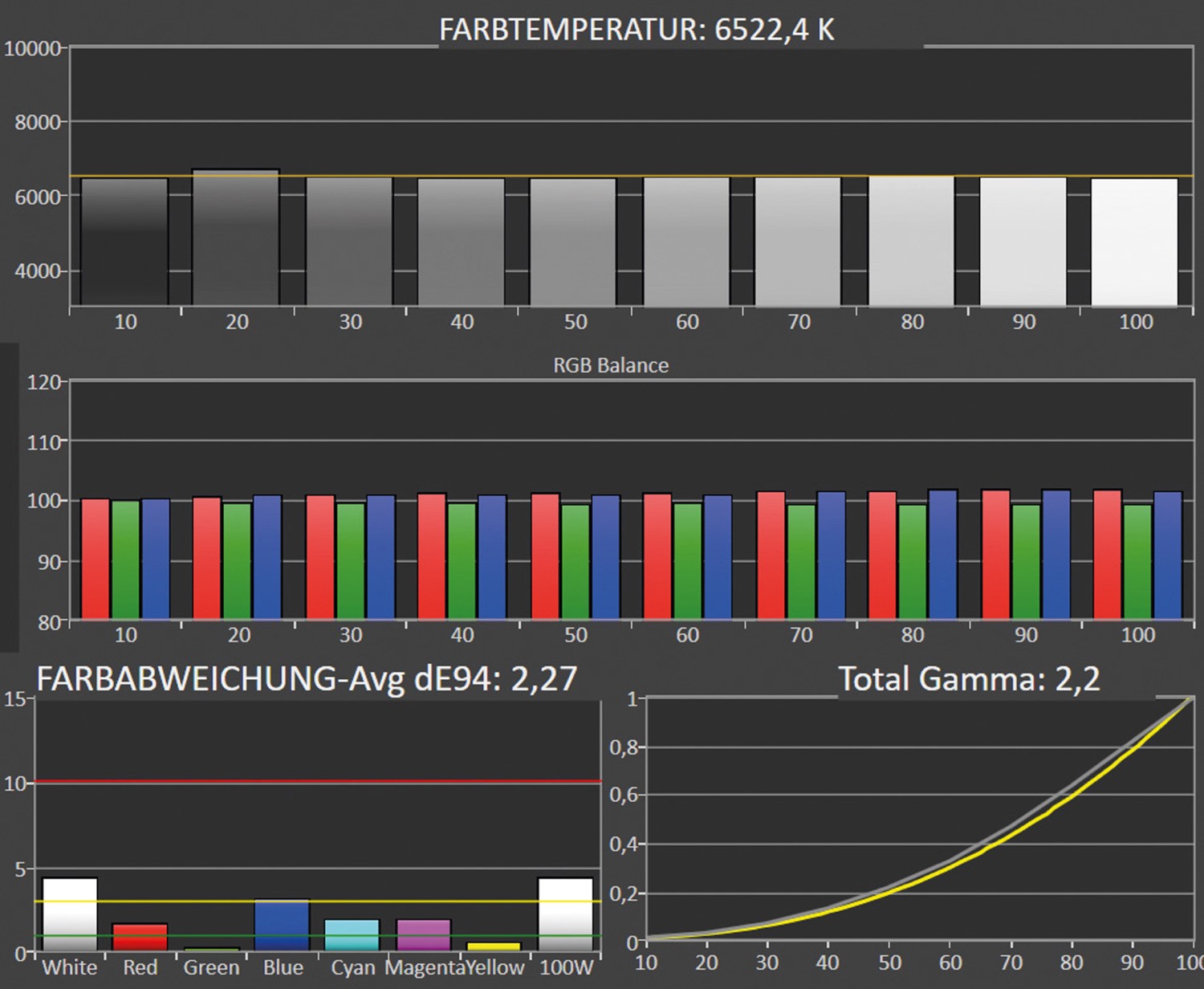This screenshot has height=989, width=1204.
Task: Click the Red bar in the color deviation chart
Action: coord(140,938)
